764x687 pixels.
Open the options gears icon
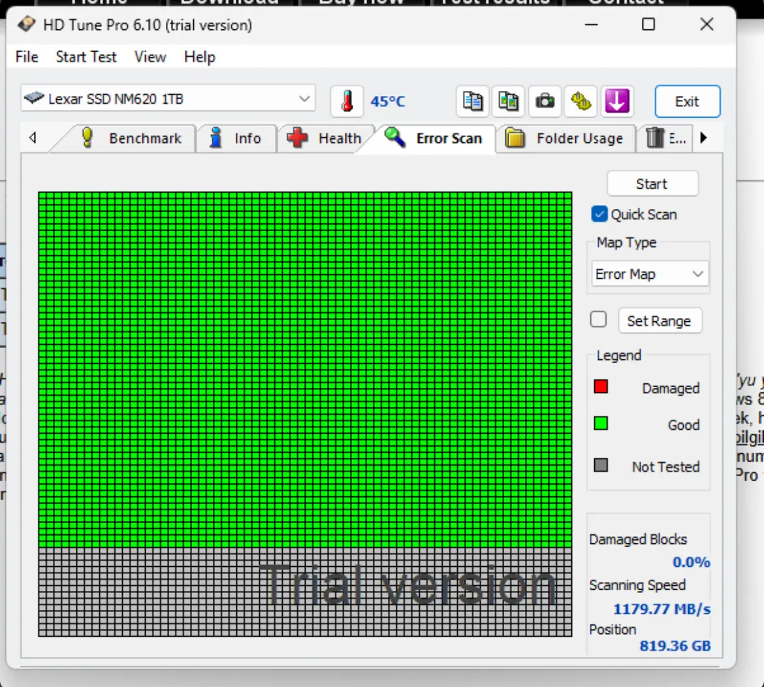pos(581,101)
